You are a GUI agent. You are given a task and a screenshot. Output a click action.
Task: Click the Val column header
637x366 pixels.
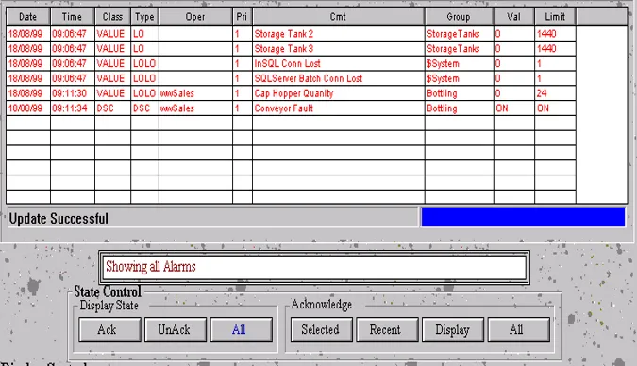click(514, 17)
